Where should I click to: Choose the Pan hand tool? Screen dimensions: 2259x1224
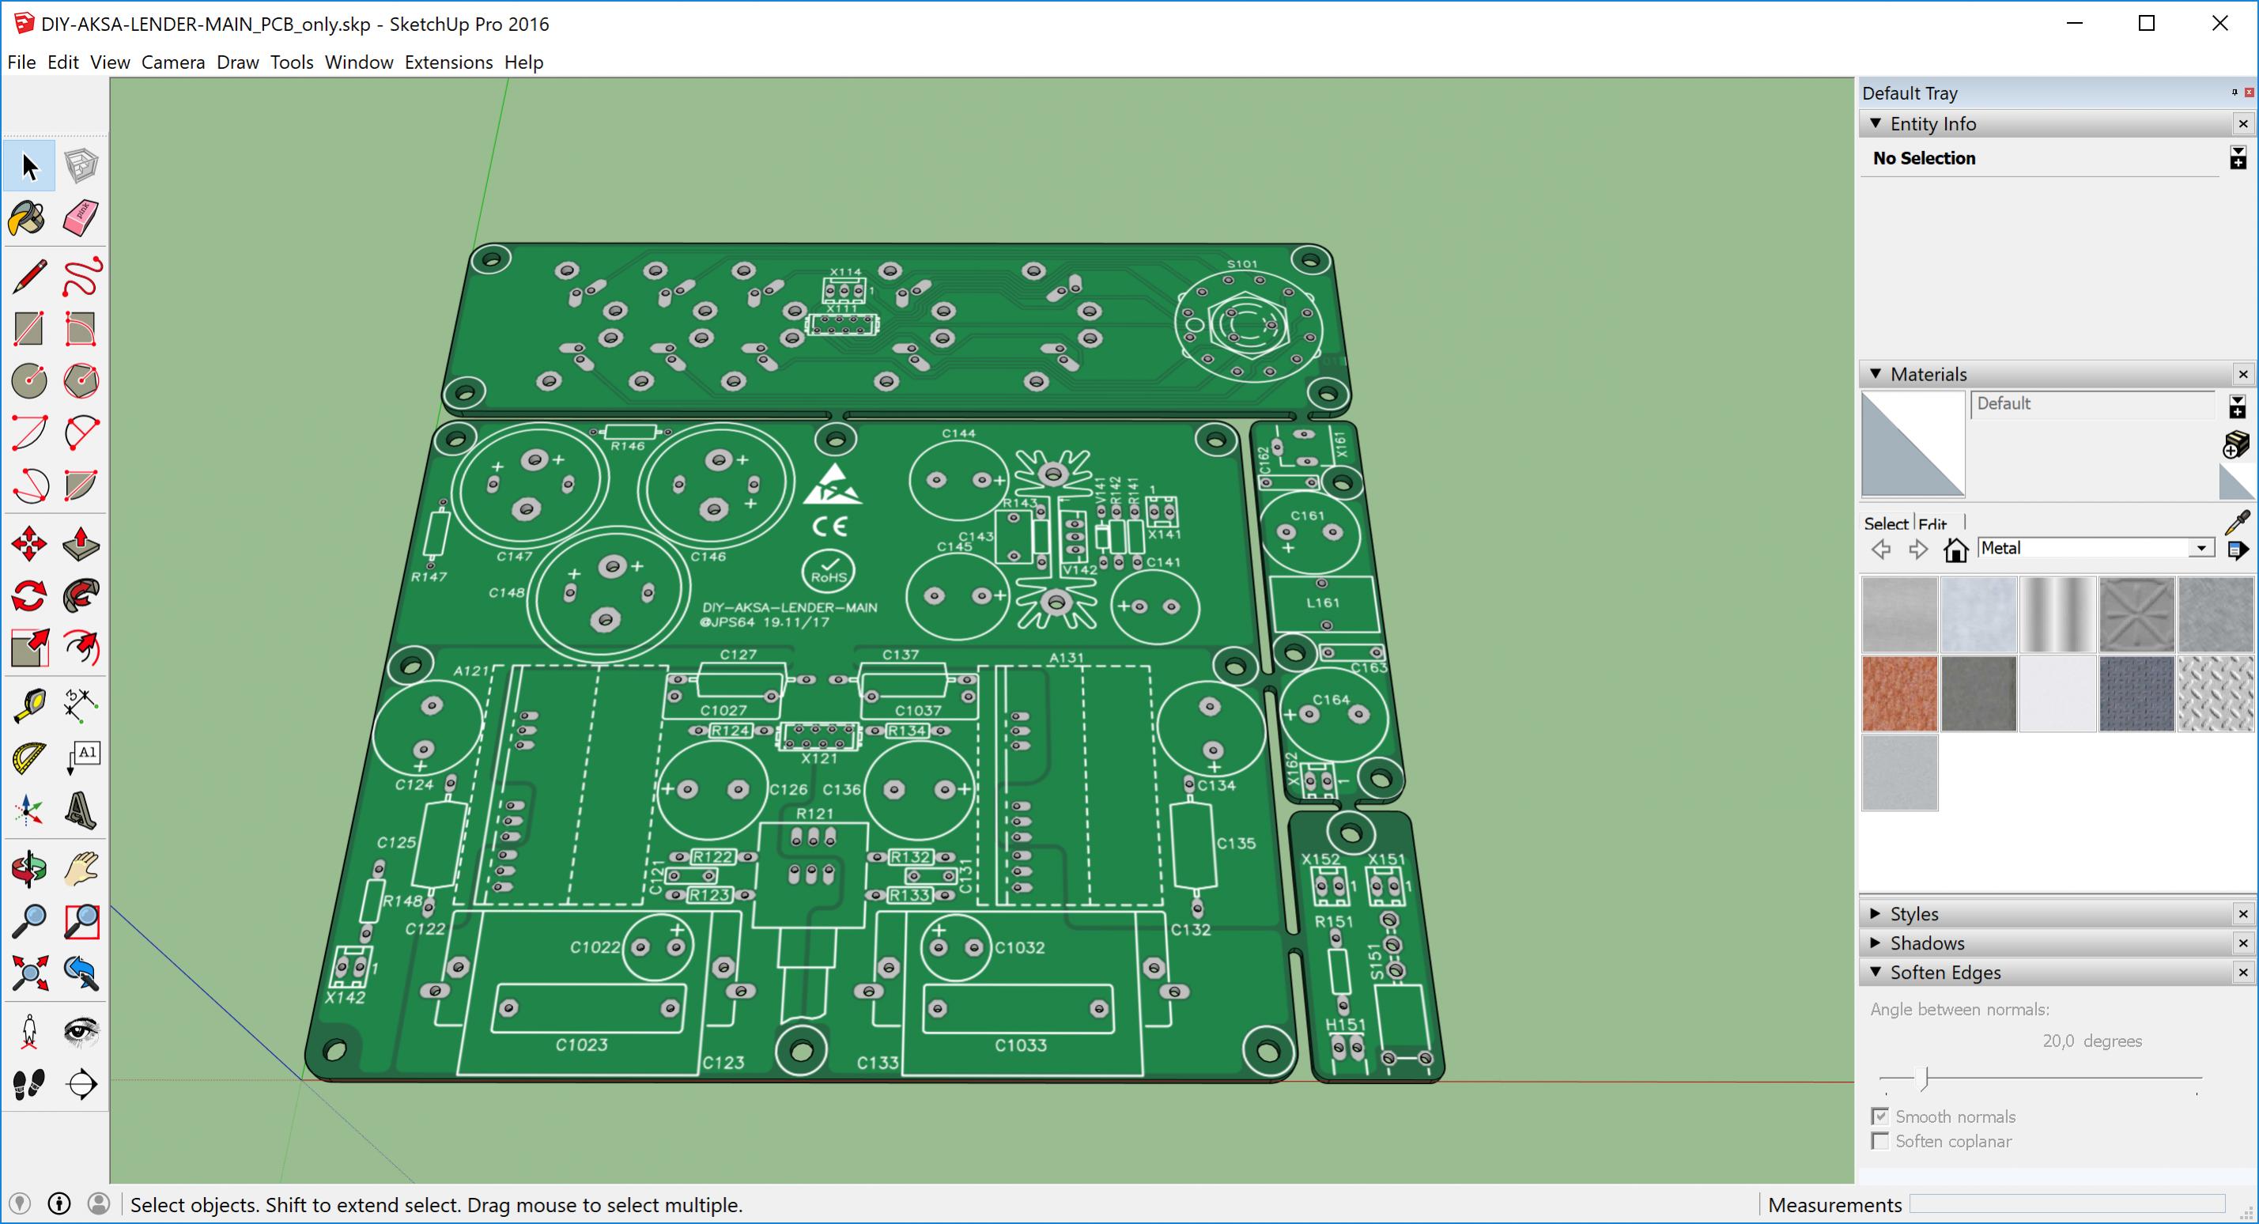coord(81,869)
